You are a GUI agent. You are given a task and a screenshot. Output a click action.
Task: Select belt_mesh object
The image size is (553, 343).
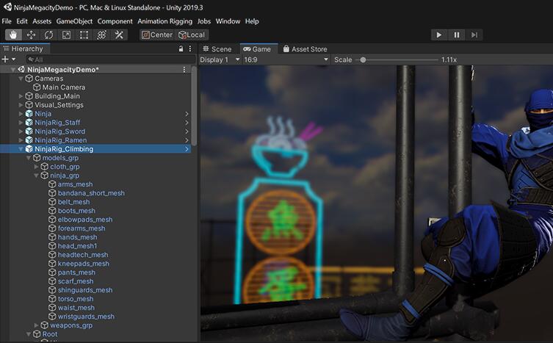[x=73, y=202]
